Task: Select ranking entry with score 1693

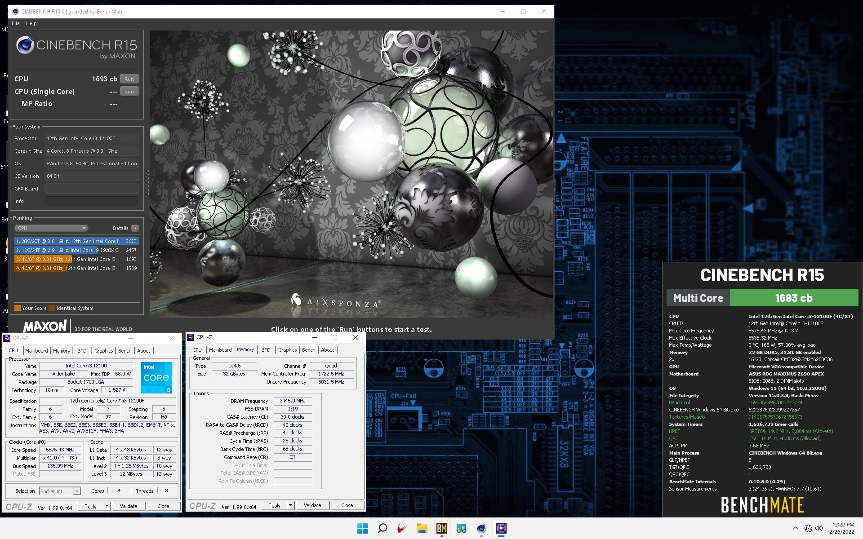Action: coord(76,259)
